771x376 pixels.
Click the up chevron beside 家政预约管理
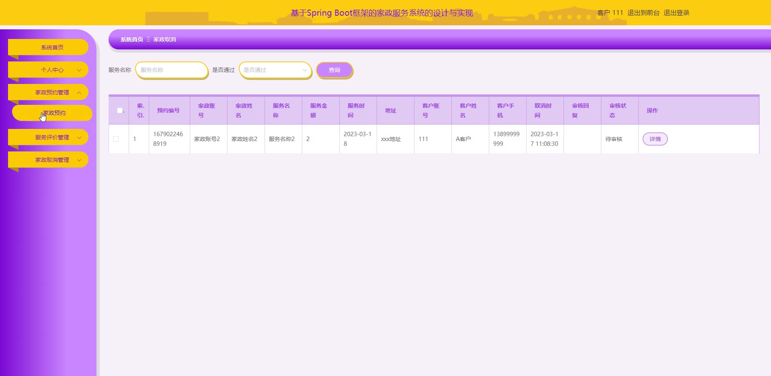[x=79, y=92]
